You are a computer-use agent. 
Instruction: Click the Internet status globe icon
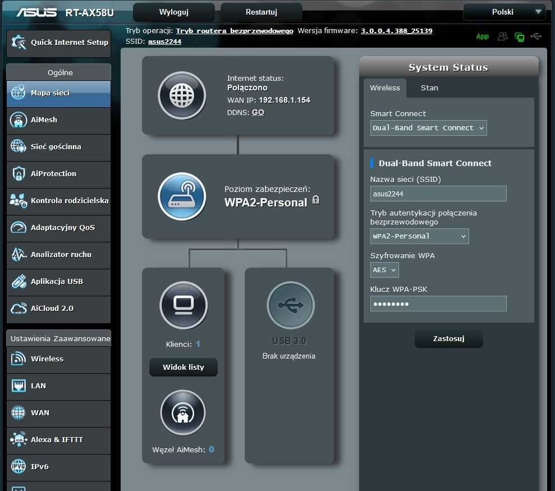[182, 95]
